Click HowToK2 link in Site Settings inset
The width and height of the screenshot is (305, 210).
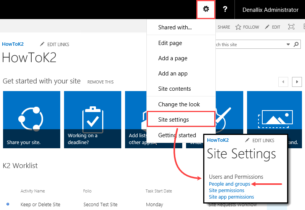coord(218,140)
